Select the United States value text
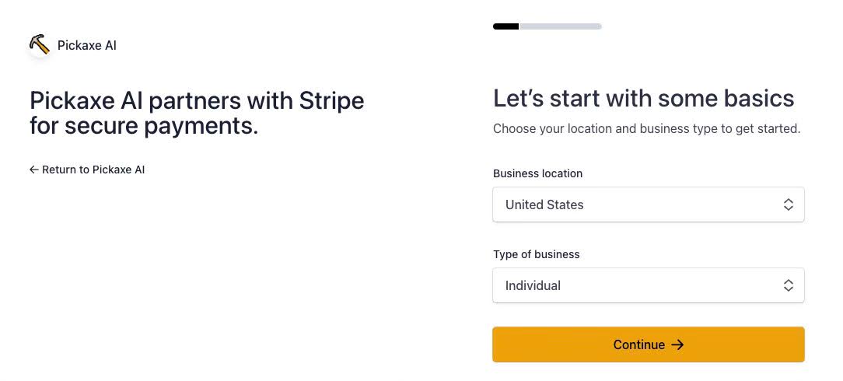Screen dimensions: 843x381 [x=544, y=204]
